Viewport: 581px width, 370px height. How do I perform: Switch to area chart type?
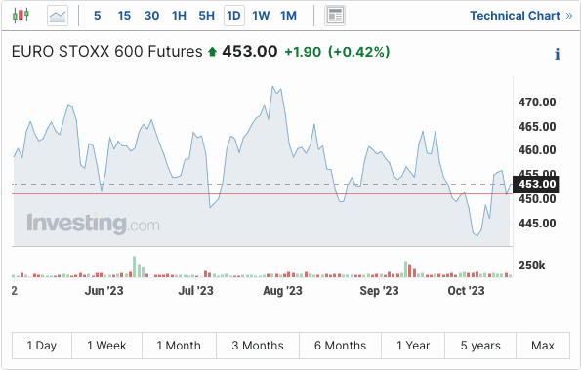58,16
